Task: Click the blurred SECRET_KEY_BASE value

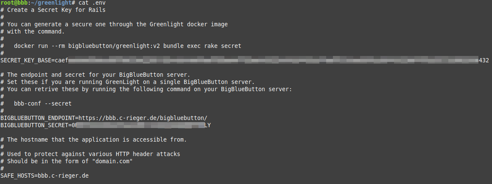Action: click(273, 60)
